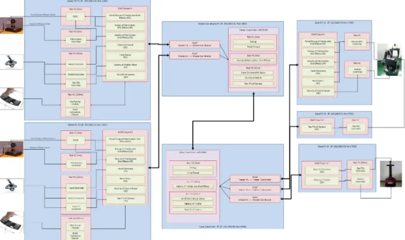Select the Pan/Tilt Controller box in the upper Master PC block
The image size is (405, 240).
[76, 84]
